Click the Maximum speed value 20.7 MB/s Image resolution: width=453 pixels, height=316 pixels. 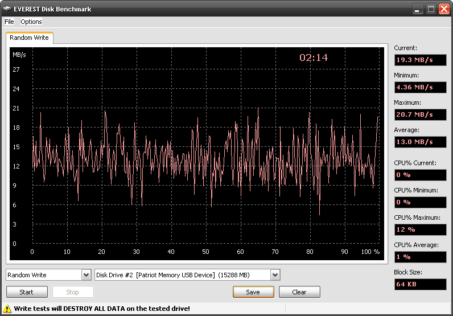click(x=420, y=114)
